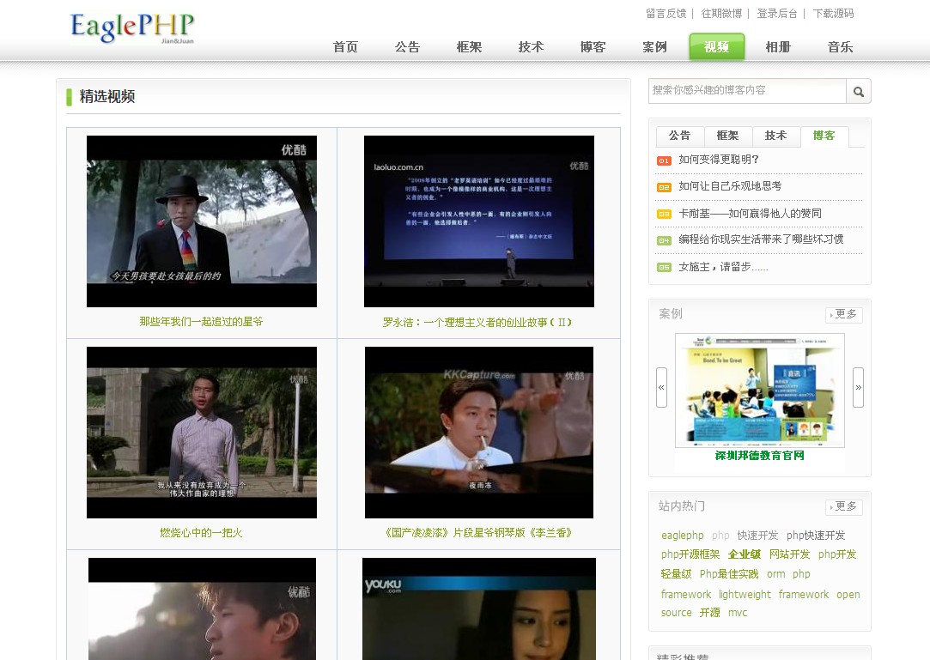Open the 博客 navigation item
Image resolution: width=930 pixels, height=660 pixels.
coord(593,47)
